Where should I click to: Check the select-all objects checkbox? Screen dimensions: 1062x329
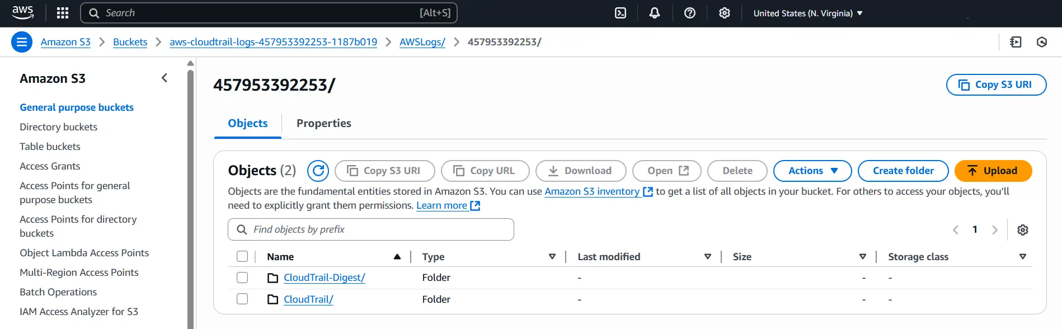click(242, 256)
